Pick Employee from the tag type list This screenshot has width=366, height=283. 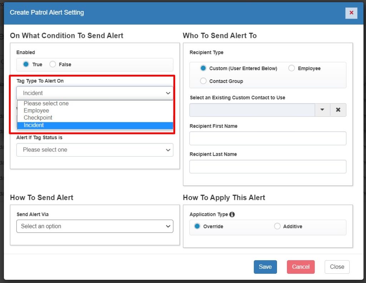coord(36,111)
